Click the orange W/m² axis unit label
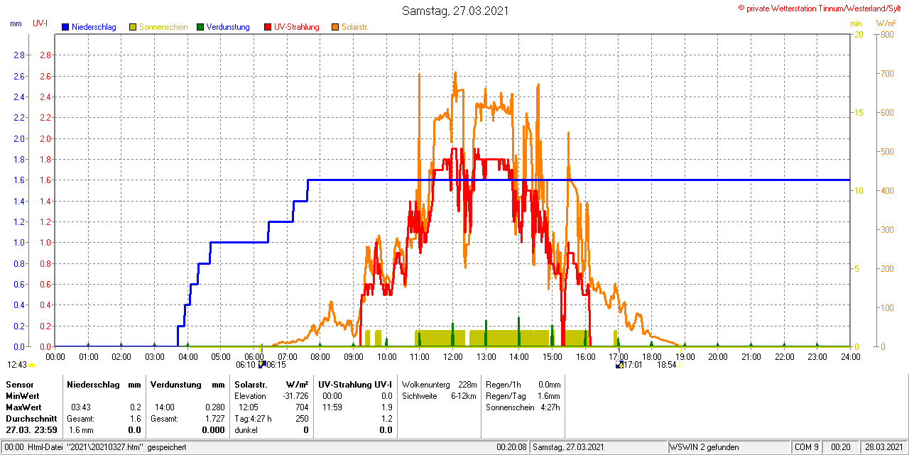This screenshot has height=455, width=909. click(x=886, y=23)
